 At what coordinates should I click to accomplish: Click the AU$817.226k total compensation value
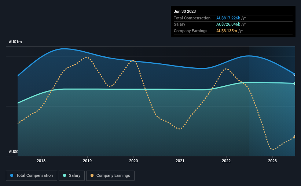[x=228, y=18]
